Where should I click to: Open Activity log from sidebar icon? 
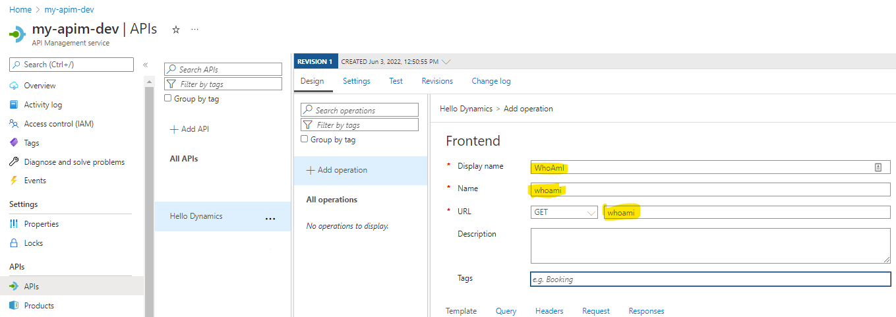(x=14, y=105)
